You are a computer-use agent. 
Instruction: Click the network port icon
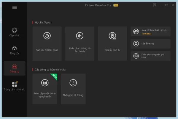pyautogui.click(x=136, y=44)
